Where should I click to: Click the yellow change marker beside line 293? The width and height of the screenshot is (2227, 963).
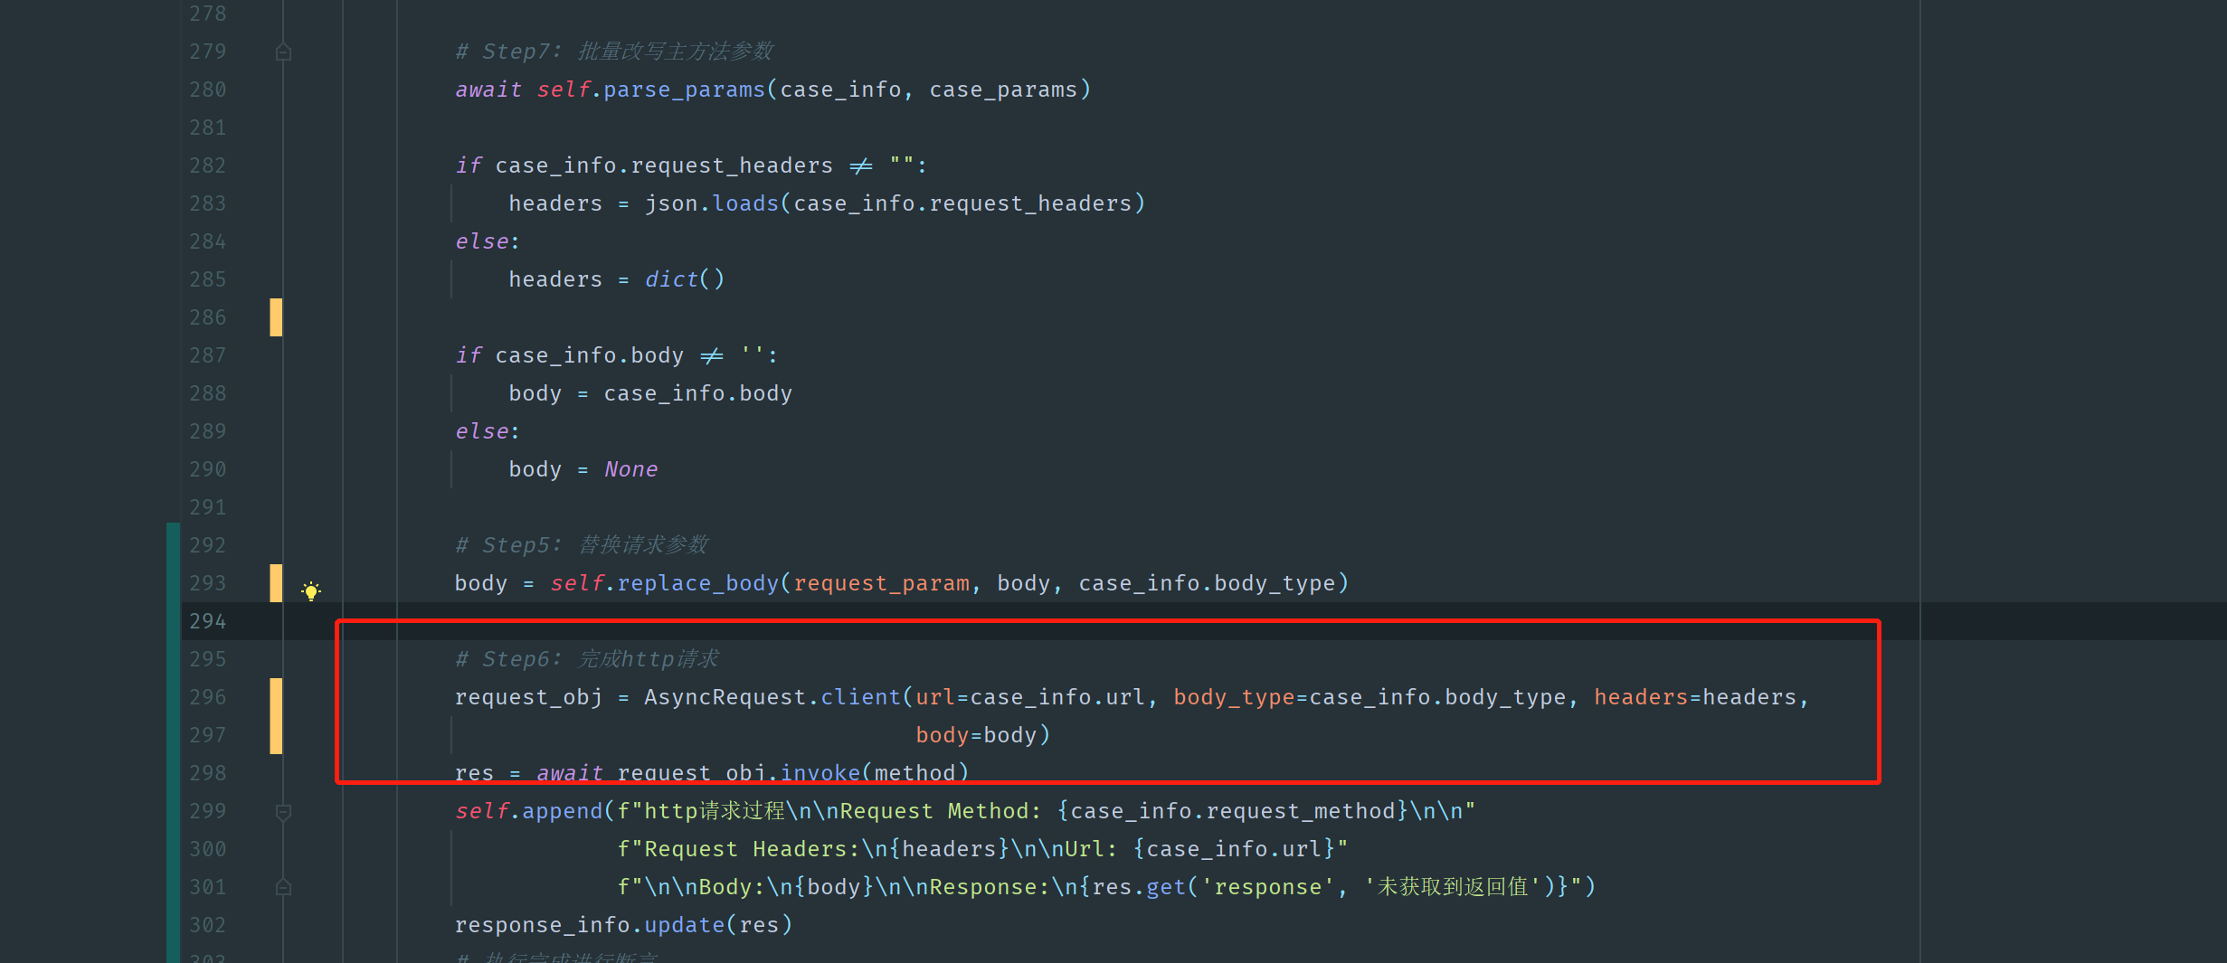pyautogui.click(x=276, y=583)
